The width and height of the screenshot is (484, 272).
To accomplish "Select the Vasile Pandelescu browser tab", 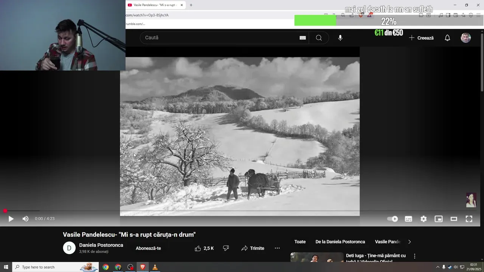I will [155, 5].
